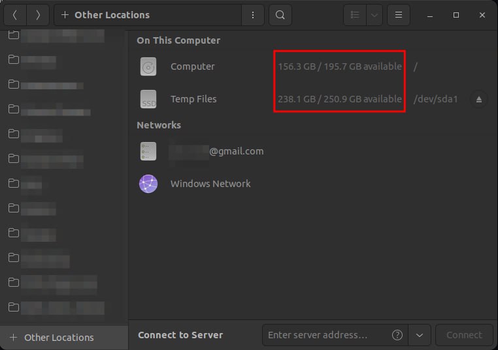
Task: Click the Computer disk drive icon
Action: coord(148,66)
